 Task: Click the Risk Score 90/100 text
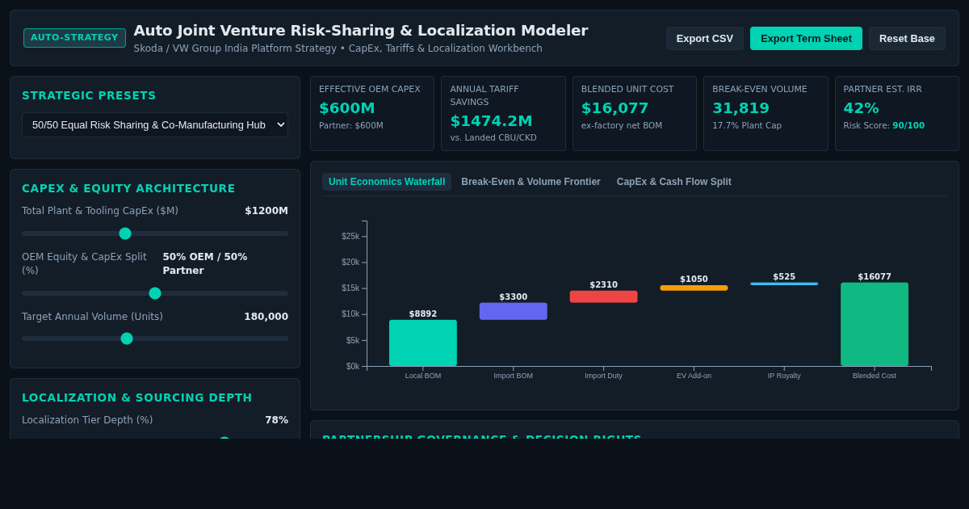click(x=884, y=126)
